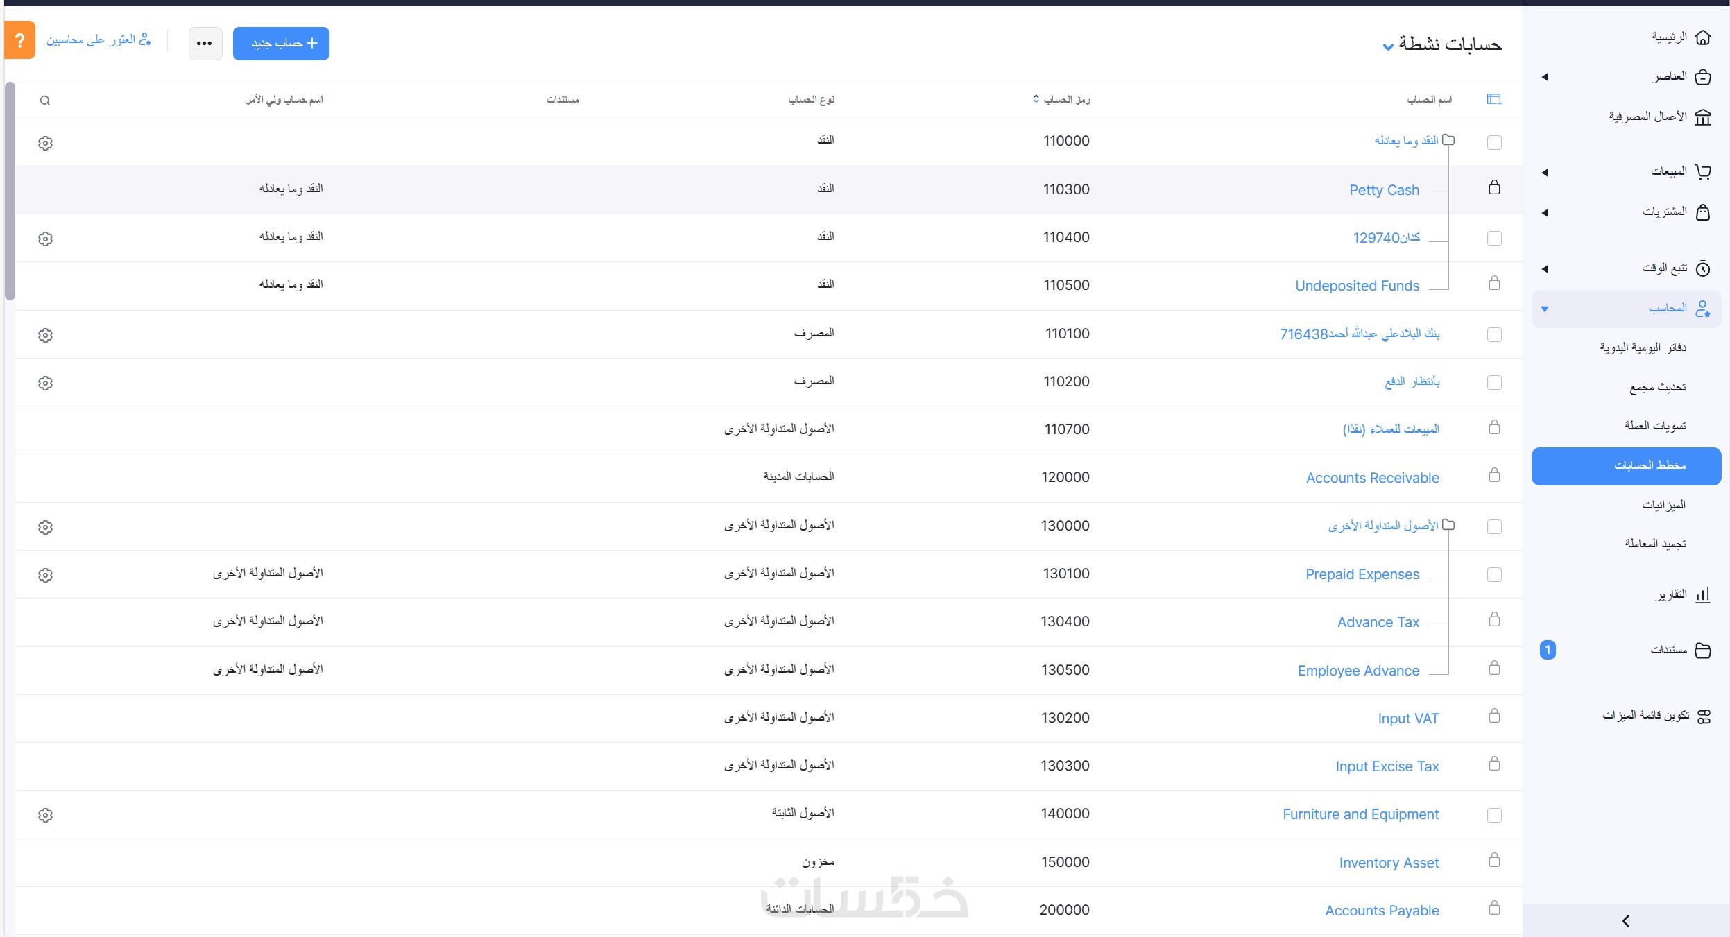Image resolution: width=1730 pixels, height=937 pixels.
Task: Select checkbox for Prepaid Expenses account
Action: 1495,575
